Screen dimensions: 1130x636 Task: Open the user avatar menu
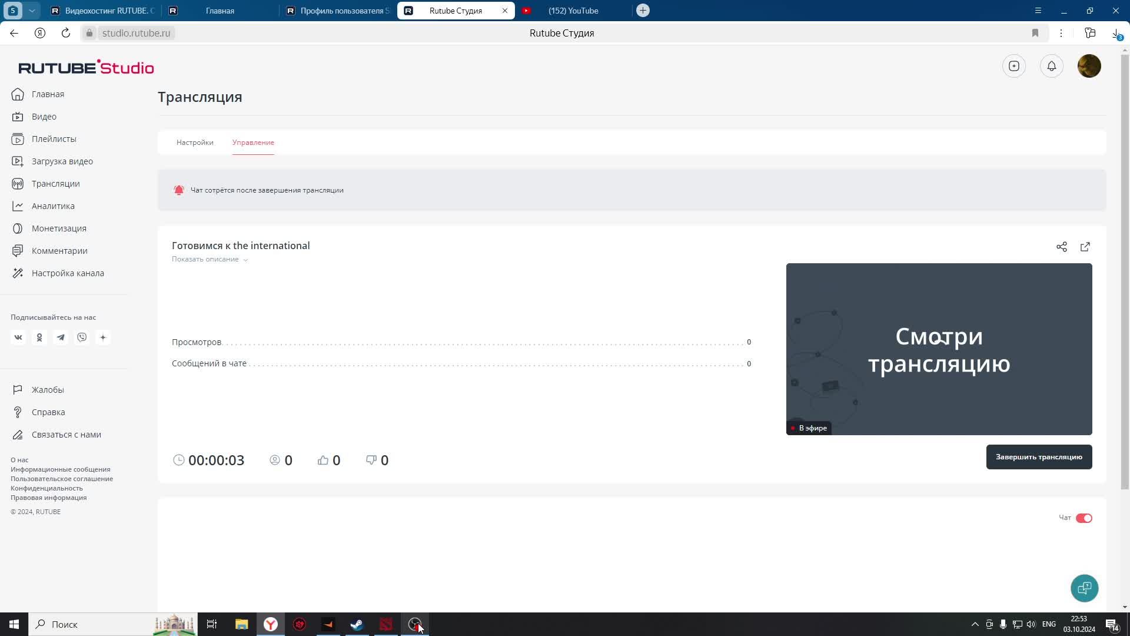tap(1089, 66)
